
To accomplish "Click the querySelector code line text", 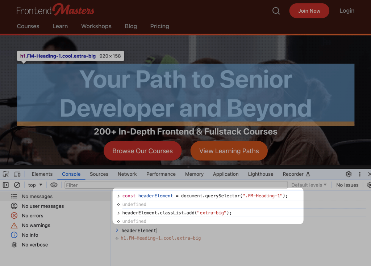I will (x=205, y=196).
